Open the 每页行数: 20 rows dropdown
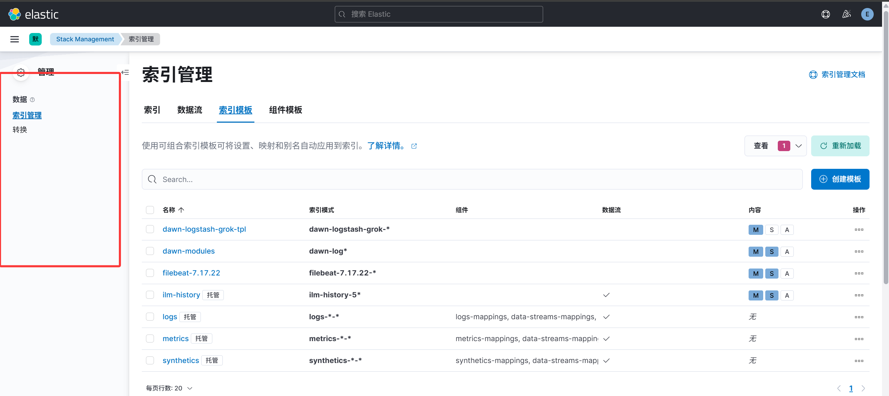 click(169, 388)
